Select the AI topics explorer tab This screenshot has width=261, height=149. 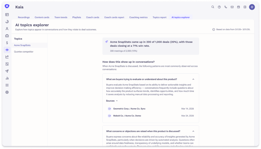[181, 17]
